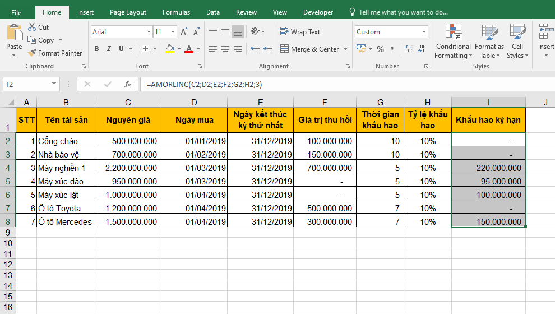Open the Custom number format dropdown
This screenshot has height=314, width=555.
pos(423,32)
